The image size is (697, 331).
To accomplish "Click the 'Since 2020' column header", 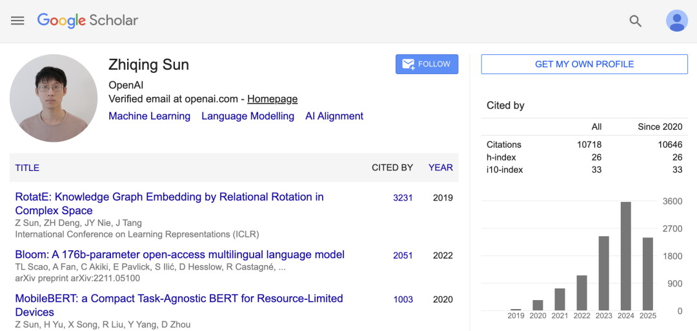I will tap(660, 126).
